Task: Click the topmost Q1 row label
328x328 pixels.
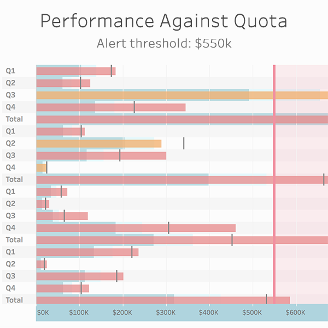Action: pos(10,71)
